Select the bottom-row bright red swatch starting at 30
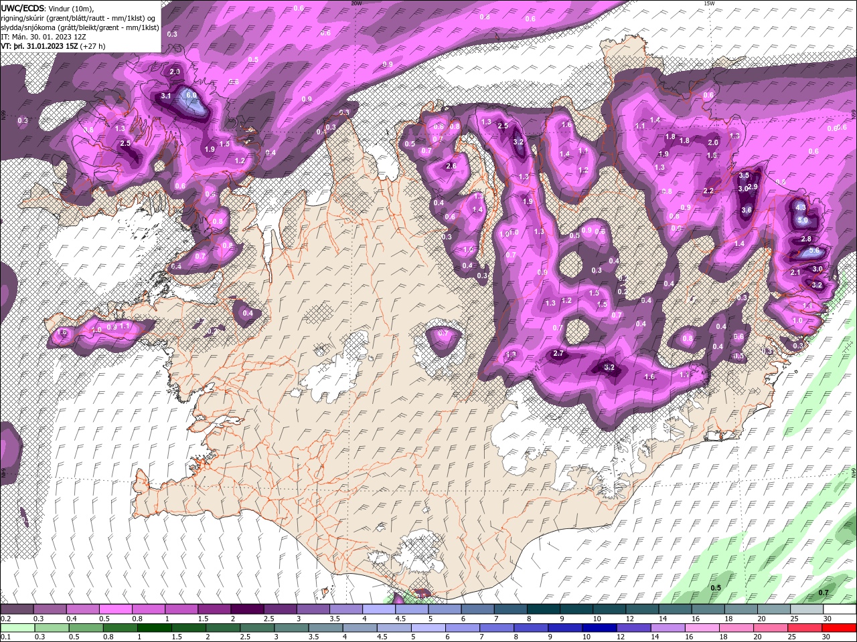Image resolution: width=857 pixels, height=642 pixels. click(x=840, y=628)
